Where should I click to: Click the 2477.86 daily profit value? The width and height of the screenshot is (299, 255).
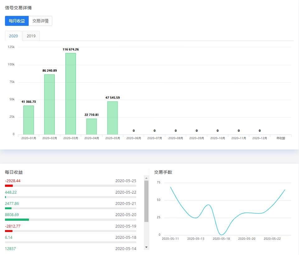12,203
